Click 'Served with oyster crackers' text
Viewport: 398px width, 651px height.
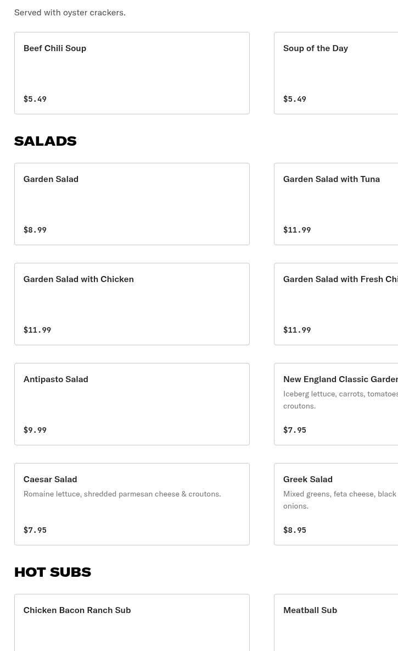coord(70,12)
